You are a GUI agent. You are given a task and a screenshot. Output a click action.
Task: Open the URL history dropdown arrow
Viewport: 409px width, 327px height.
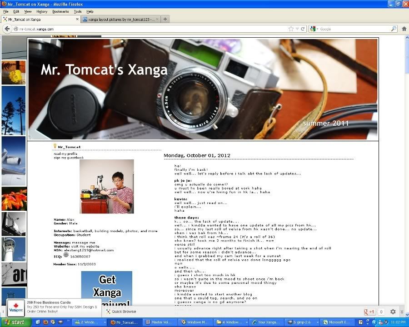pos(297,29)
